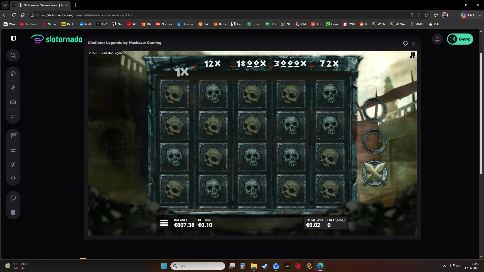Open the crown VIP sidebar icon
This screenshot has height=272, width=484.
coord(13,150)
